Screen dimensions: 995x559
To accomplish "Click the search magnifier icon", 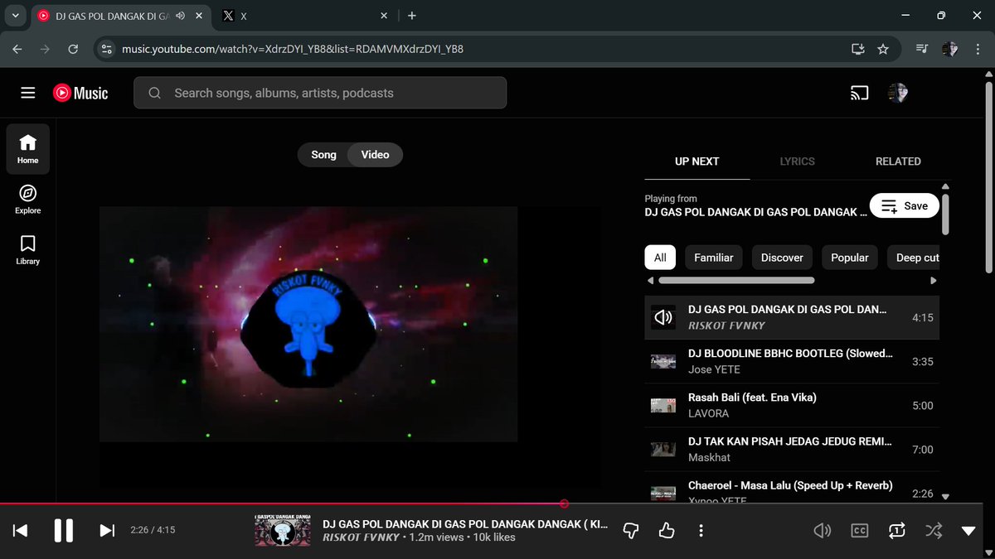I will 154,93.
